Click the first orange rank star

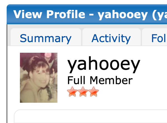(72, 92)
